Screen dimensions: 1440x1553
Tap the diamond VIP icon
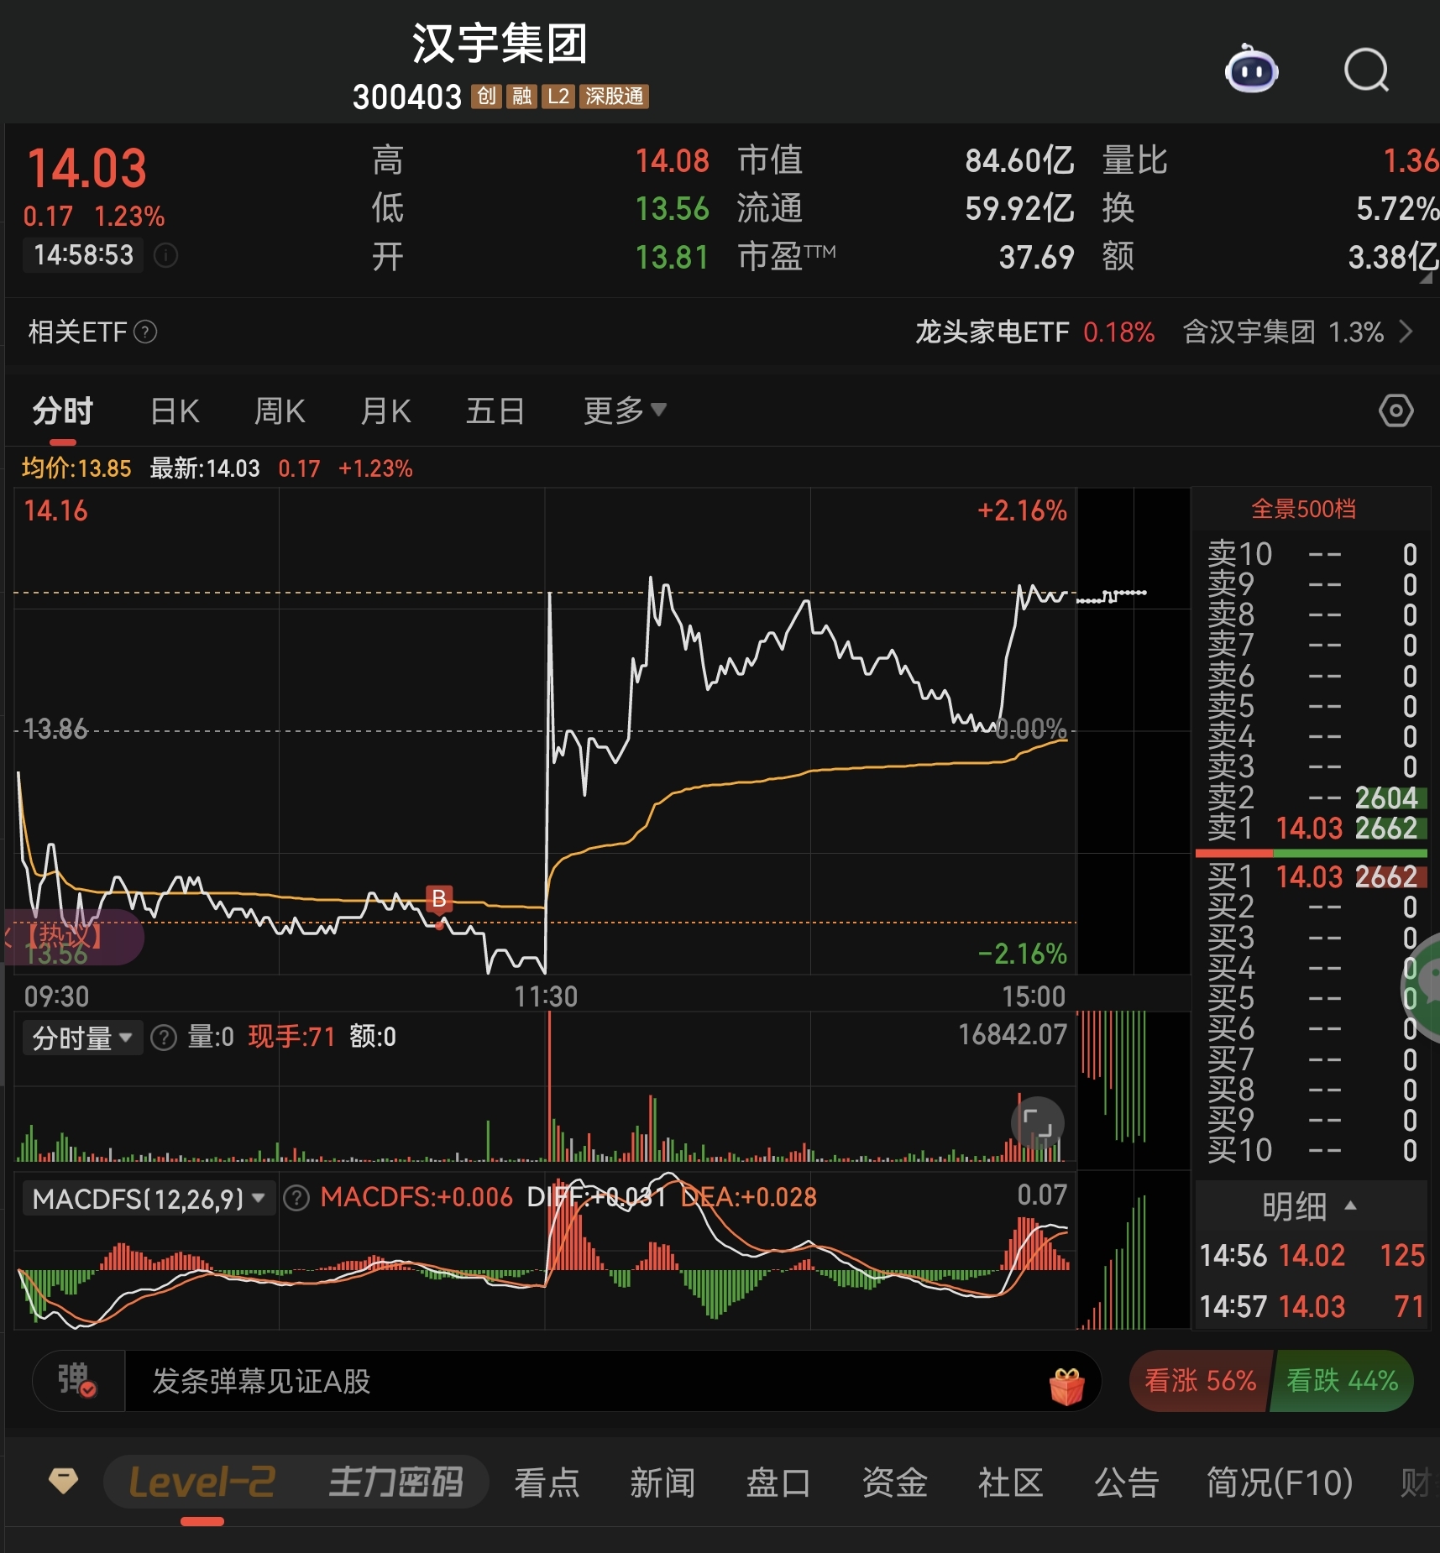pyautogui.click(x=64, y=1482)
